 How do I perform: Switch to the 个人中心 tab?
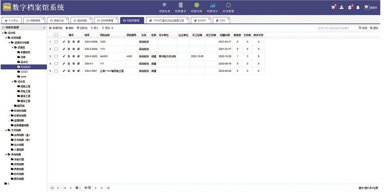pyautogui.click(x=11, y=20)
